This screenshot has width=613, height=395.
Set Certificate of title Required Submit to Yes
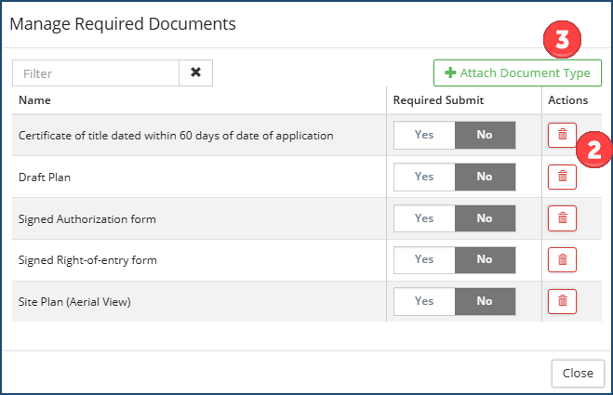coord(424,135)
